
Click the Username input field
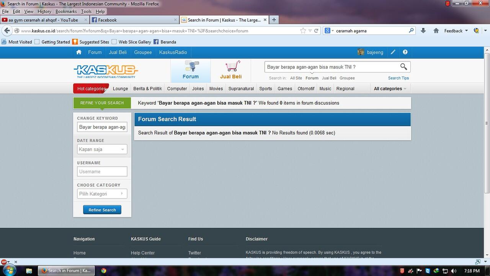click(102, 171)
